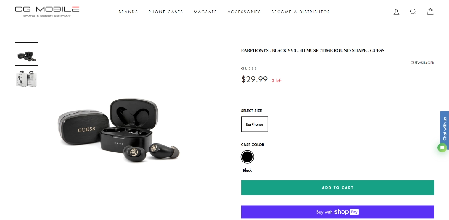Click the Guess brand vendor link

tap(249, 68)
